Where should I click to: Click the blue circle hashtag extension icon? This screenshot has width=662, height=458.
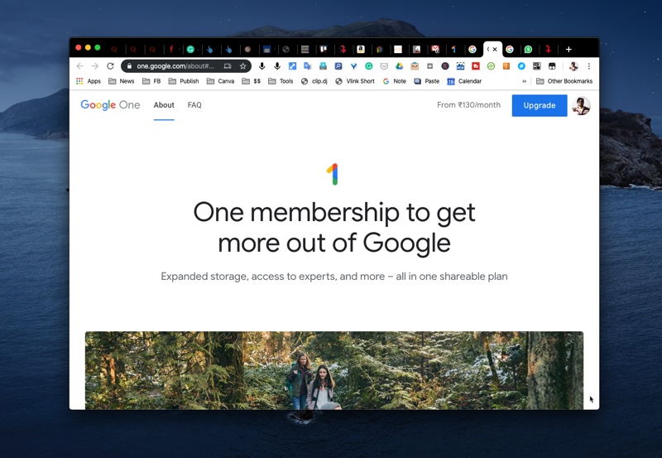521,66
